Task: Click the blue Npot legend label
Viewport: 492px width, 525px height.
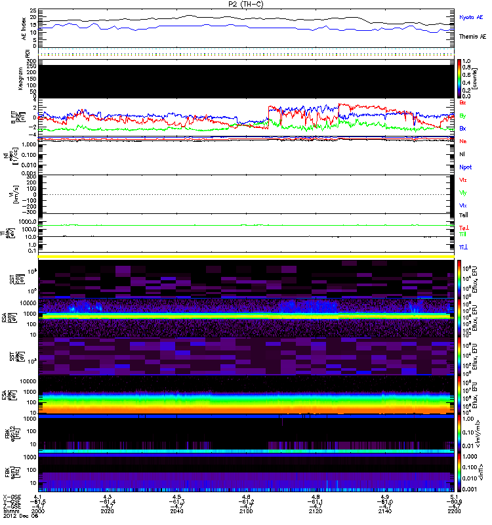Action: (464, 167)
